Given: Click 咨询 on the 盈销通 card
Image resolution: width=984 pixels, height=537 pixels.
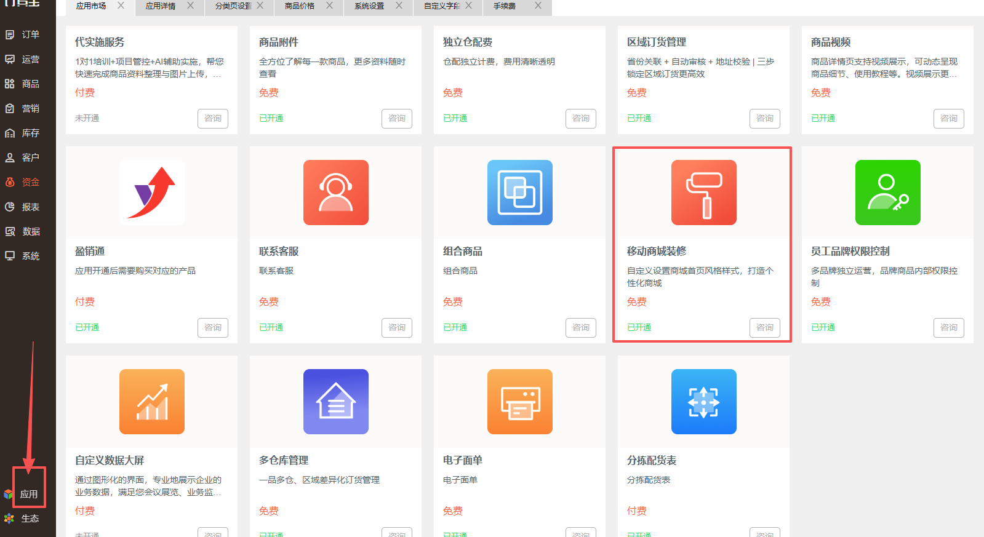Looking at the screenshot, I should click(x=213, y=327).
